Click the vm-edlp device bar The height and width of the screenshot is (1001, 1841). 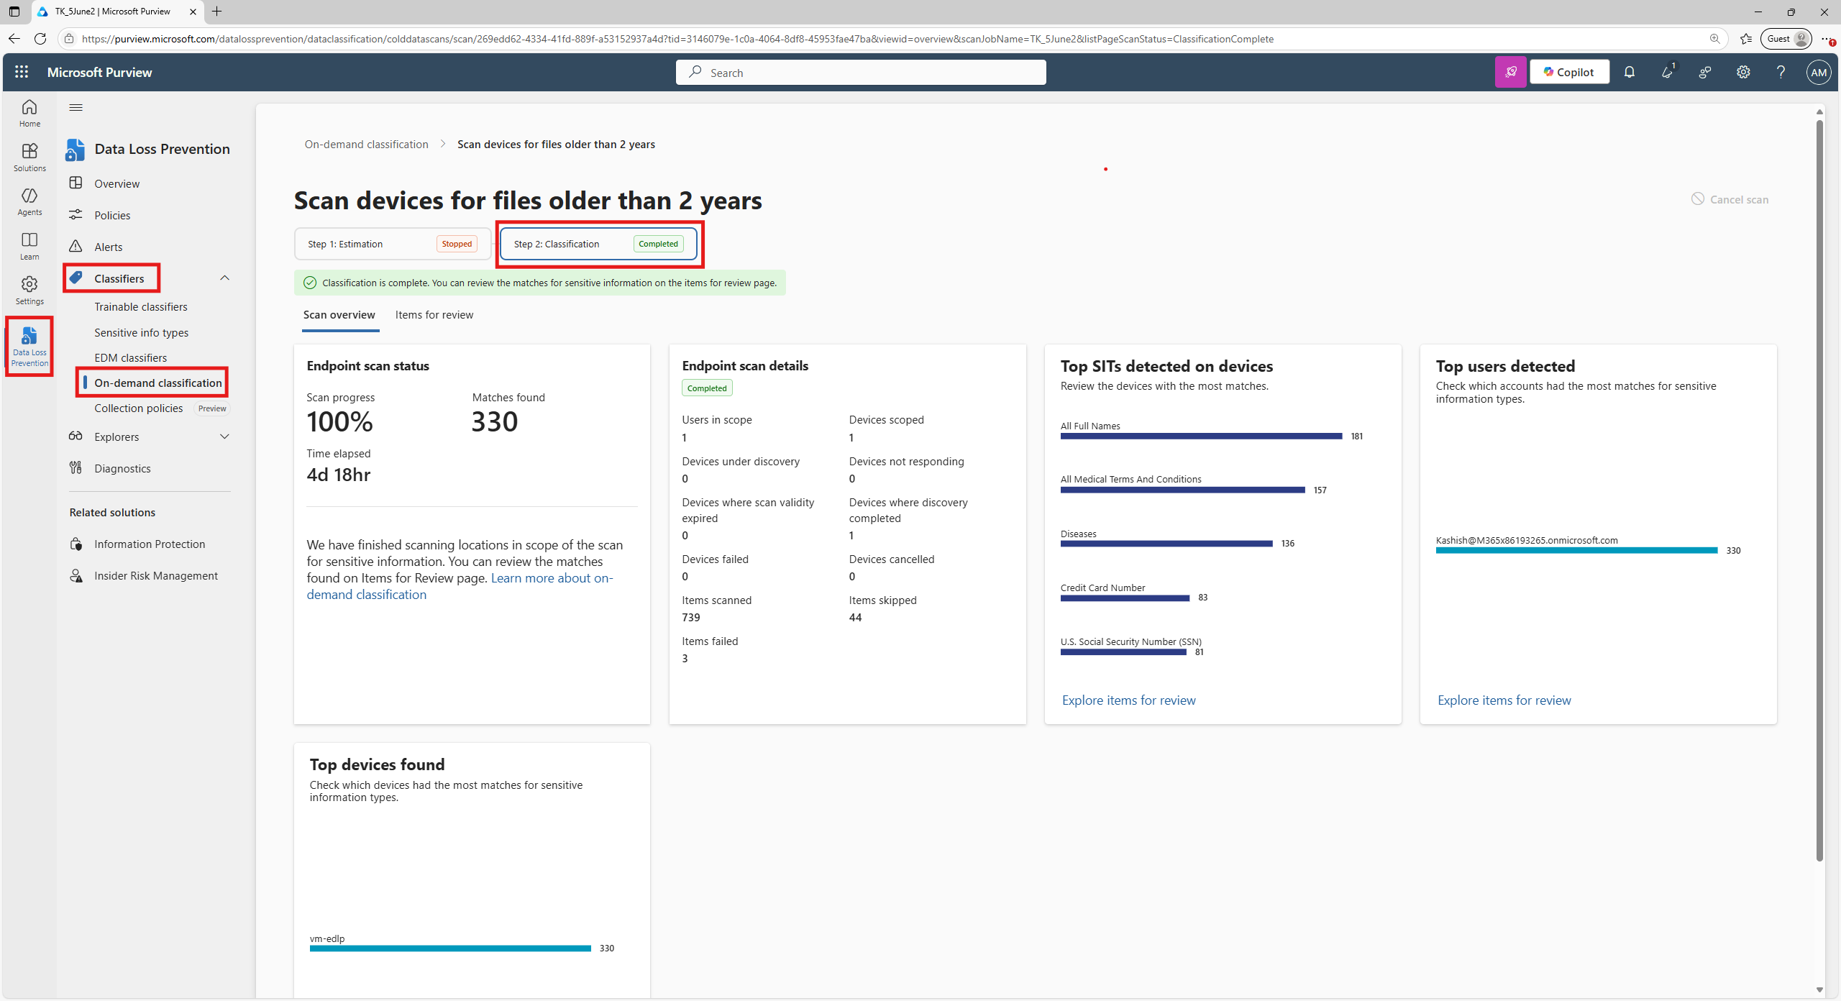click(450, 949)
